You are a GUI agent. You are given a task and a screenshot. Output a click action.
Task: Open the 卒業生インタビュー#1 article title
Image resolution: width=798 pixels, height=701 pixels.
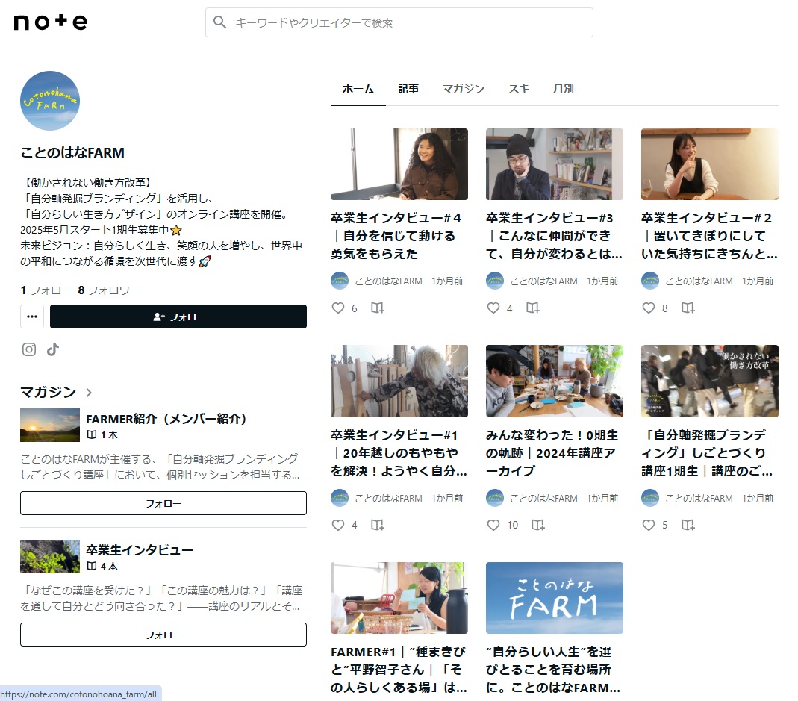399,453
